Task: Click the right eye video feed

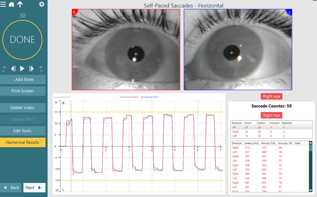Action: pyautogui.click(x=125, y=50)
